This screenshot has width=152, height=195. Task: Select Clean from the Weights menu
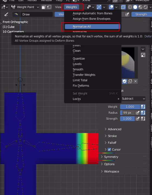[92, 51]
